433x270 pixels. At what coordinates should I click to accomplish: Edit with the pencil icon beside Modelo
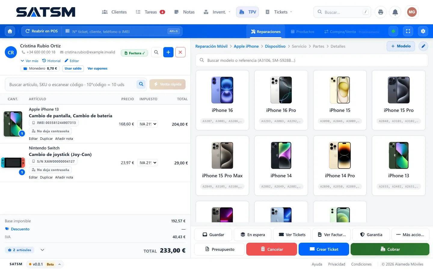tap(423, 46)
